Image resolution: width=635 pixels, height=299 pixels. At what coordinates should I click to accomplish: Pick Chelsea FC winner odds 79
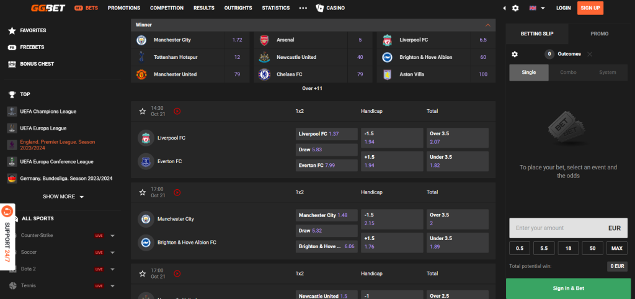360,74
